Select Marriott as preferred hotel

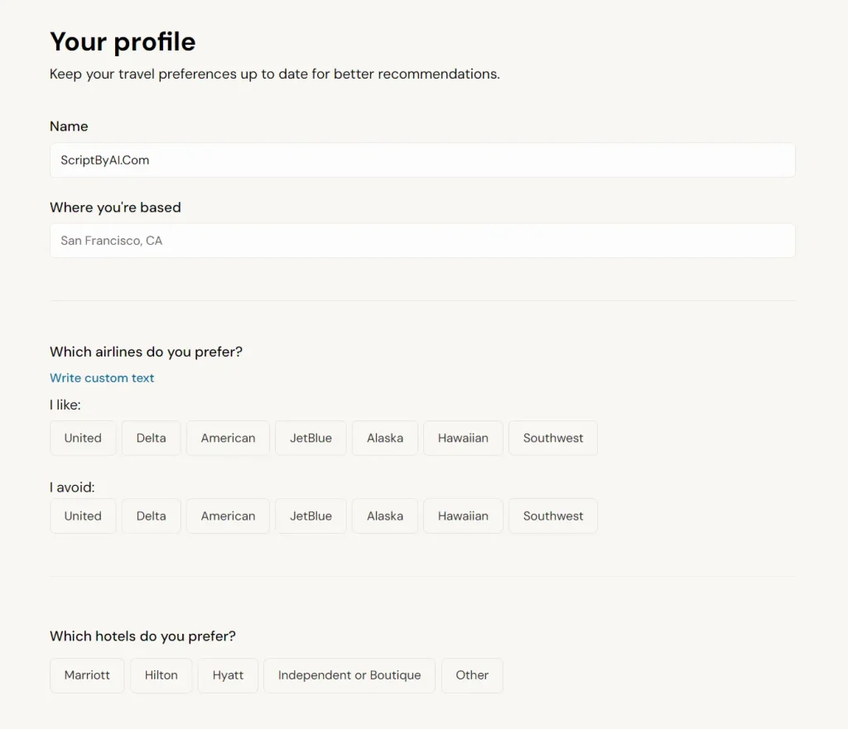tap(87, 675)
